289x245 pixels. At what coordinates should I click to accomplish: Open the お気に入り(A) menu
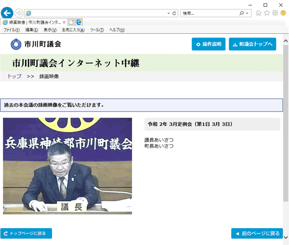73,30
